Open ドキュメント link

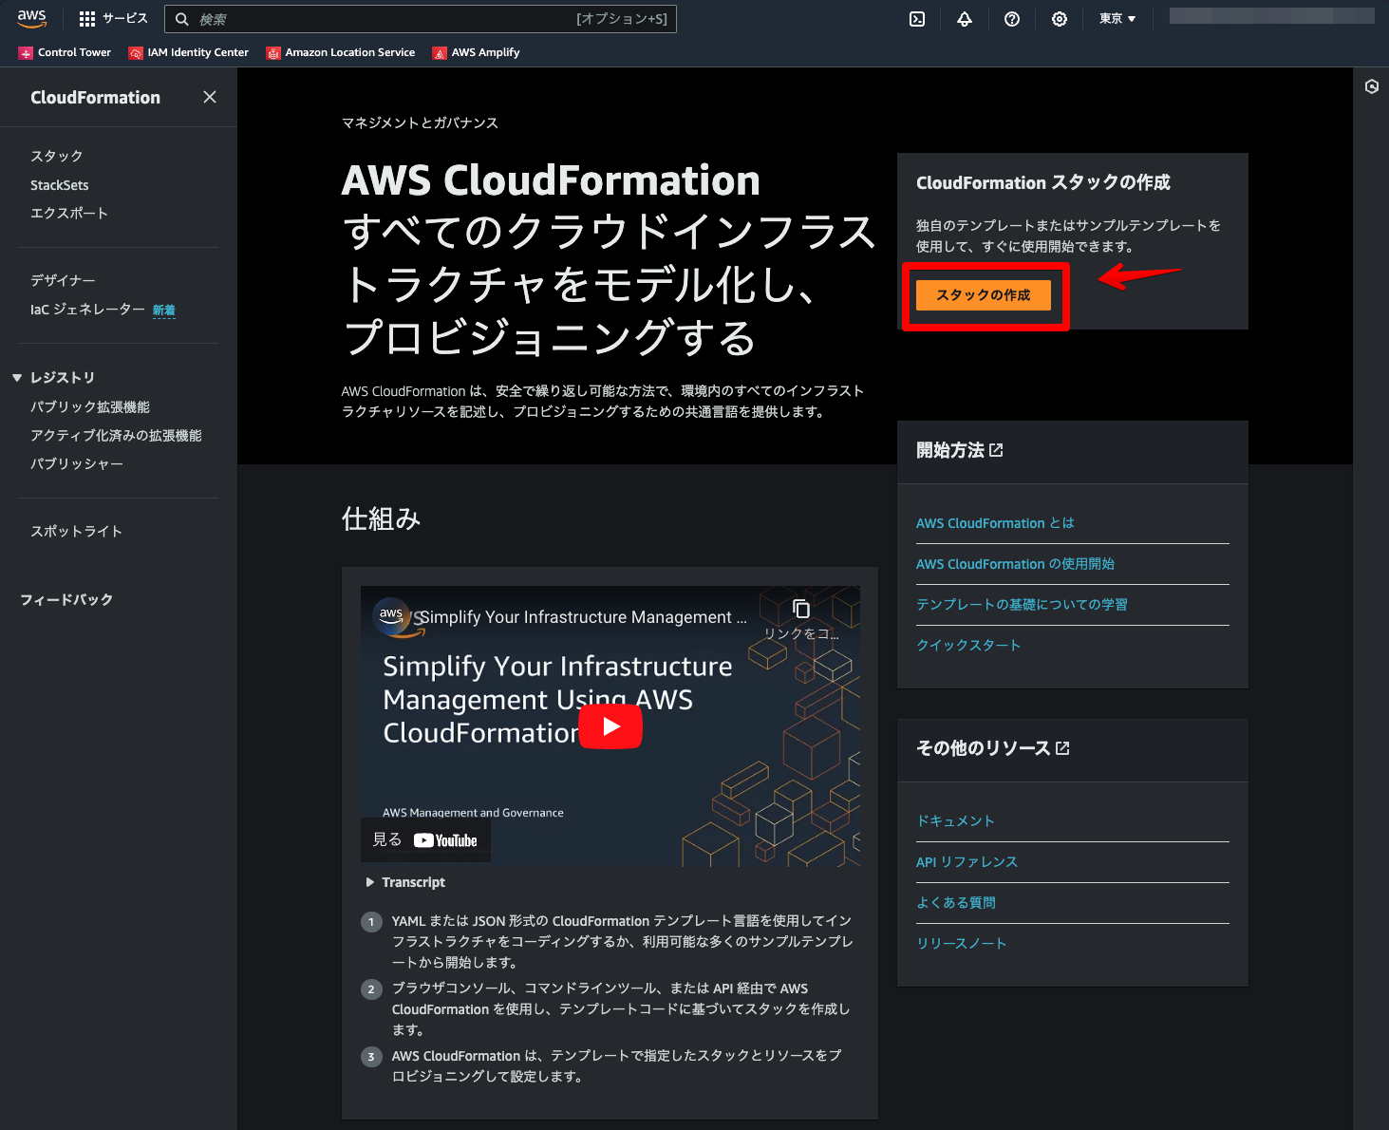coord(955,821)
